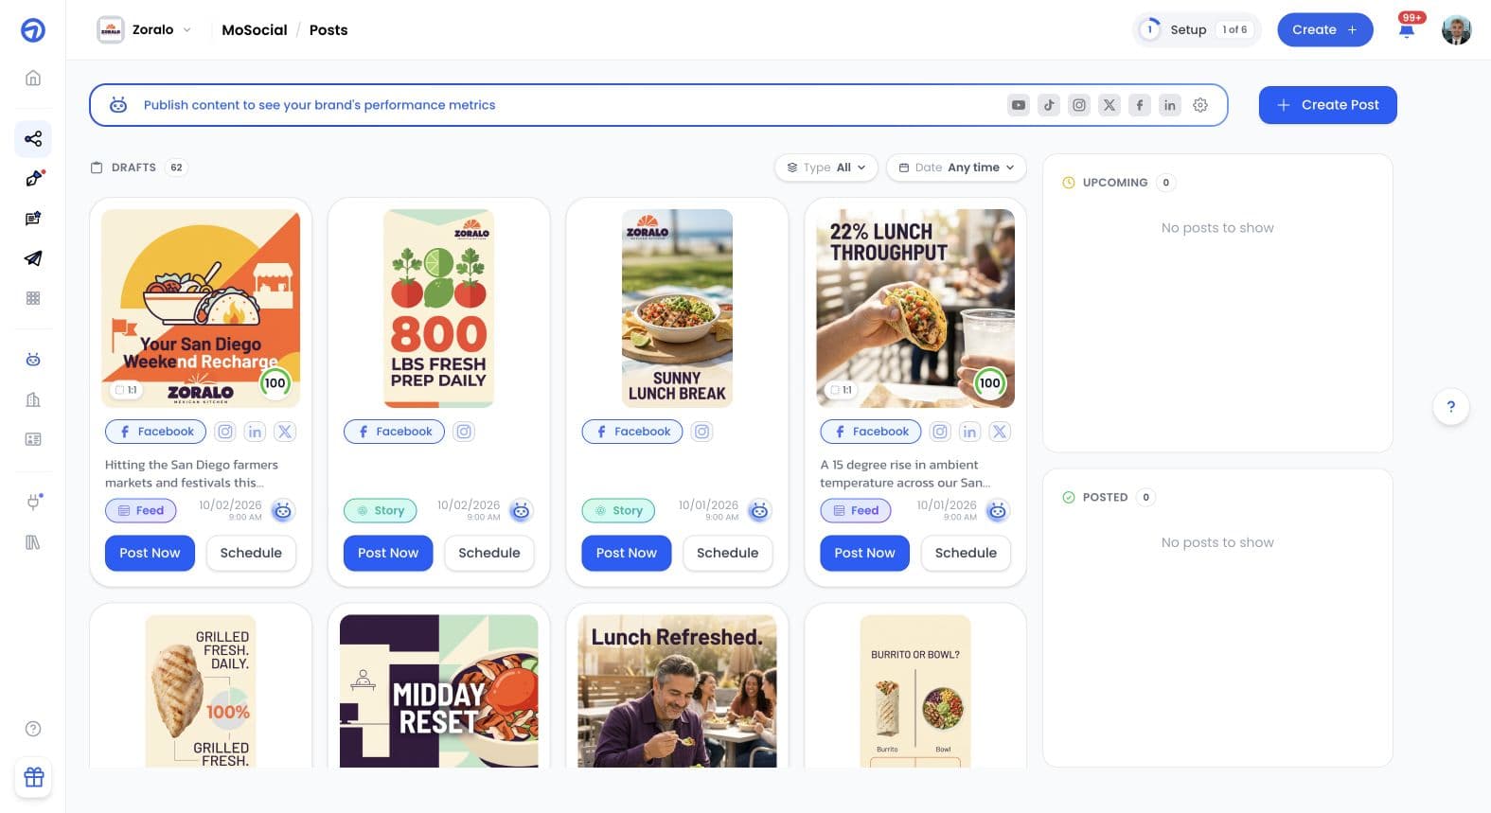Screen dimensions: 1491x813
Task: Schedule the 800 LBS Fresh Prep draft
Action: tap(489, 553)
